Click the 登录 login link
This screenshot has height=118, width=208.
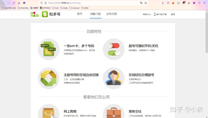(173, 14)
